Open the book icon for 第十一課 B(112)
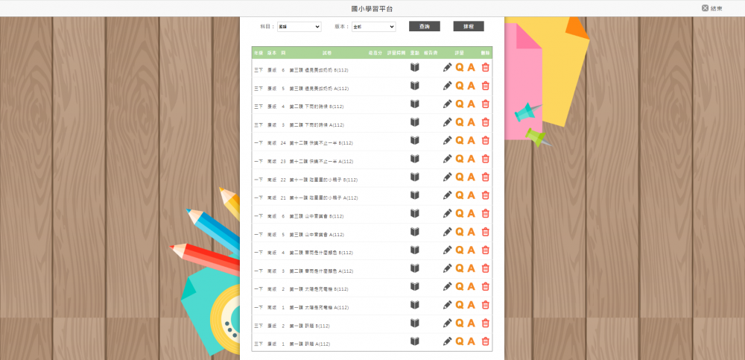This screenshot has height=360, width=745. [x=415, y=177]
